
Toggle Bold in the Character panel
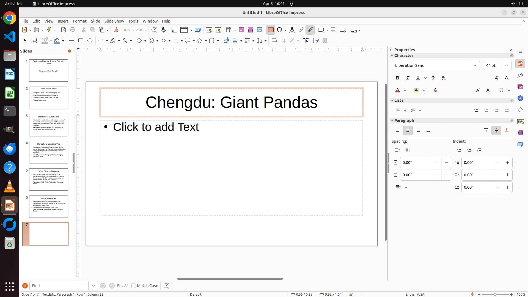click(398, 78)
